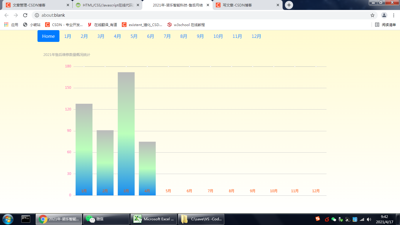
Task: Open CSDN - 专业开发 bookmark
Action: tap(64, 25)
